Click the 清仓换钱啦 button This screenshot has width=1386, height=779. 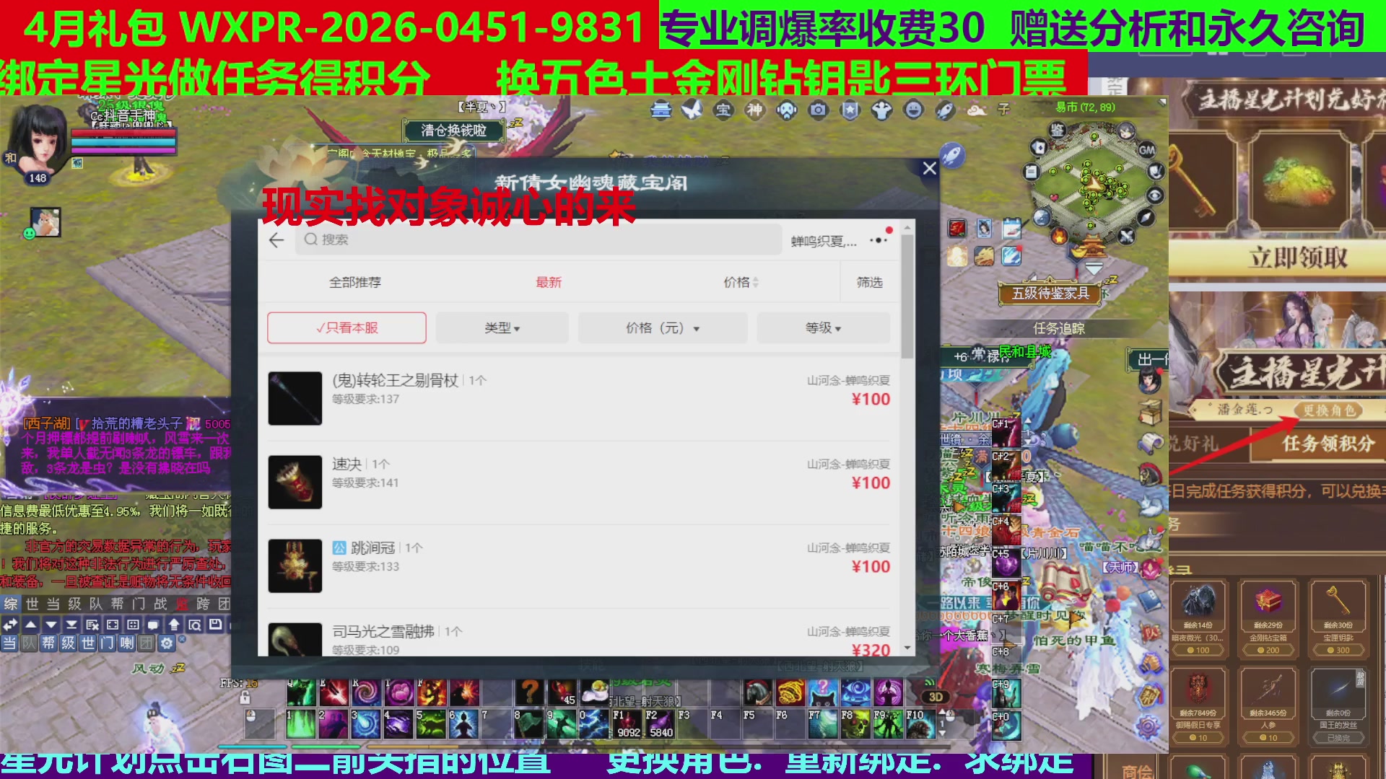pos(453,131)
